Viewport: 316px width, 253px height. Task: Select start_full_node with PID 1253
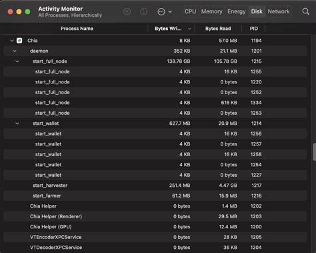(155, 113)
